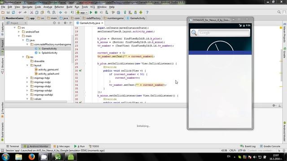Click the Attach debugger toolbar icon
The image size is (287, 161).
click(107, 13)
